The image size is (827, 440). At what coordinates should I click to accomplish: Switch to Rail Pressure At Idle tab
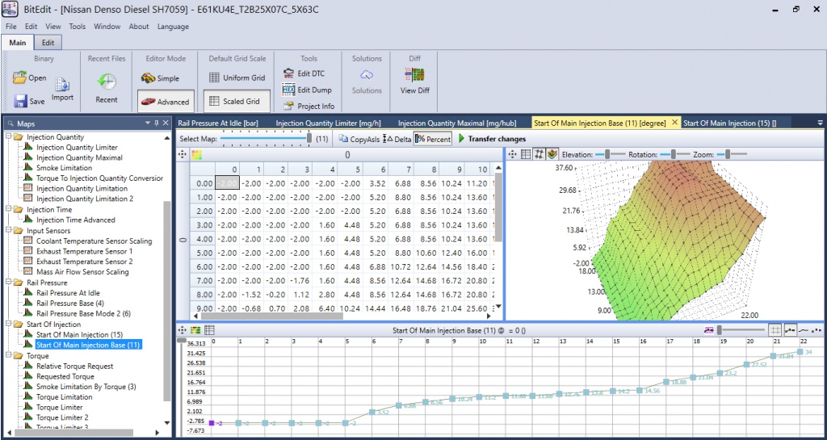coord(218,124)
